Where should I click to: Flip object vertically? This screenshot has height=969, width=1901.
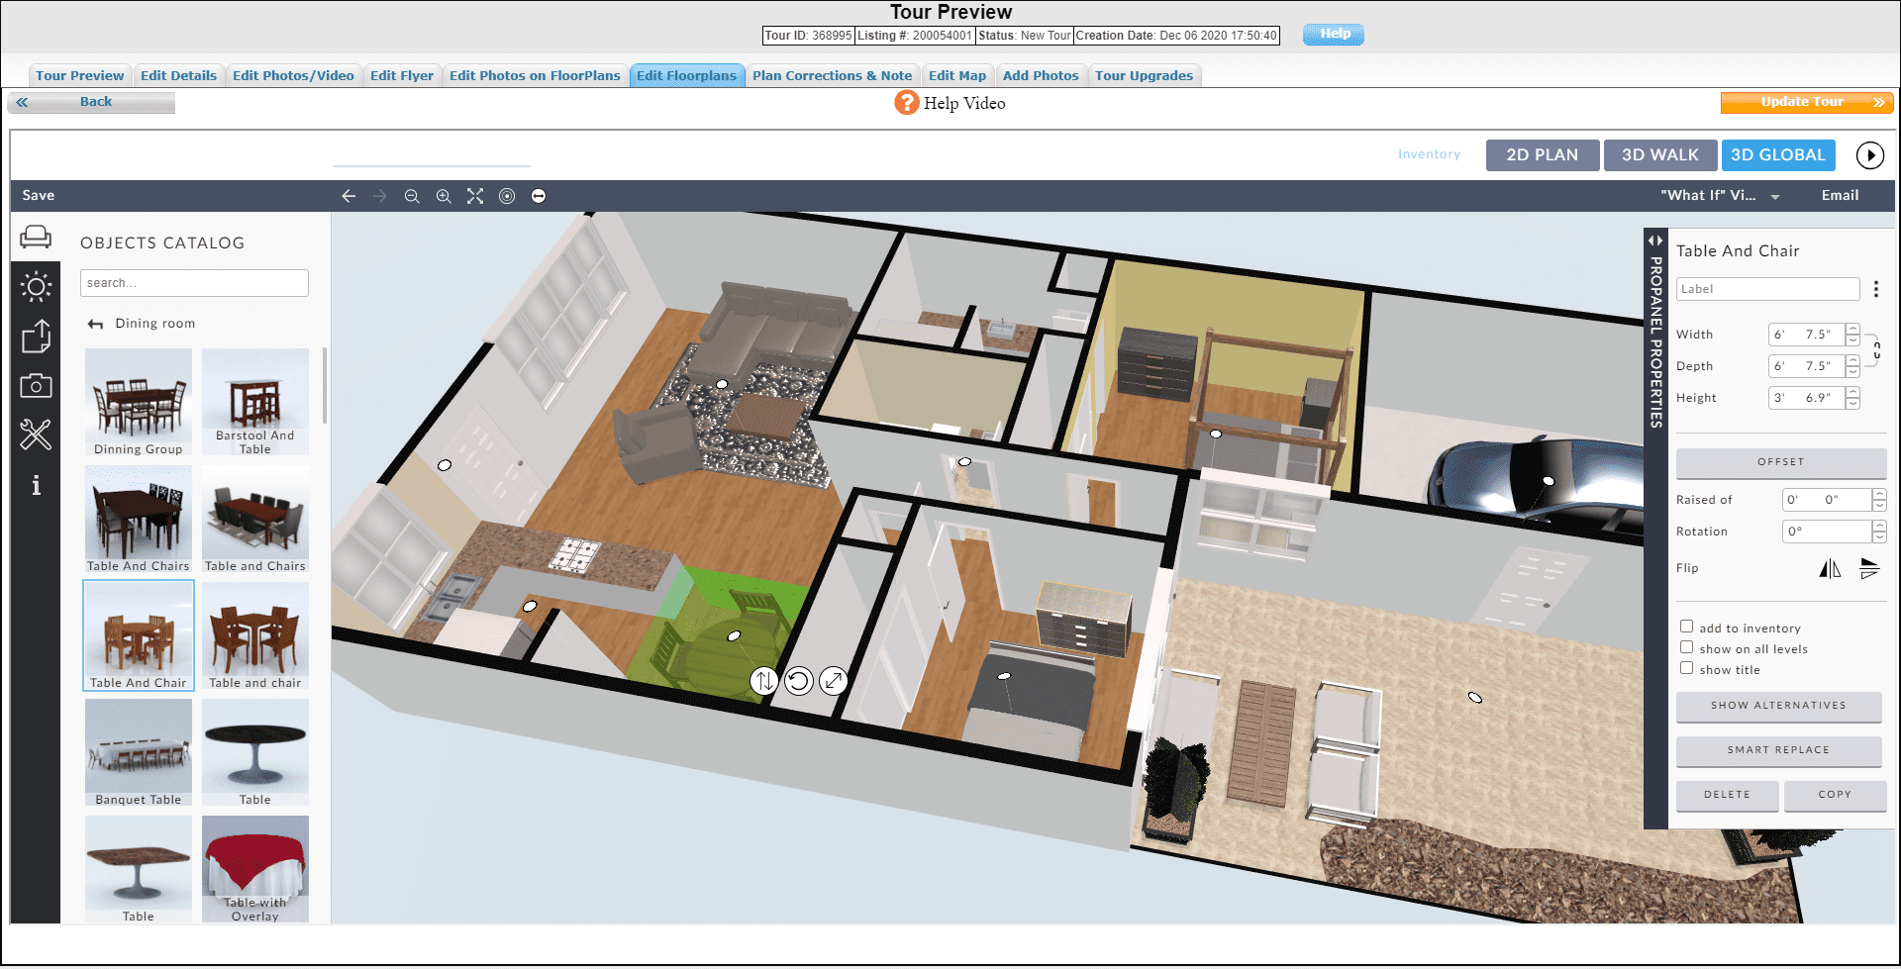[1869, 568]
